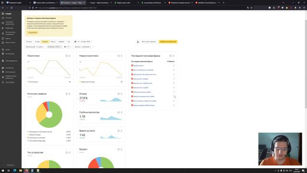The width and height of the screenshot is (307, 173).
Task: Open settings gear of Время на сайте widget
Action: pos(118,131)
